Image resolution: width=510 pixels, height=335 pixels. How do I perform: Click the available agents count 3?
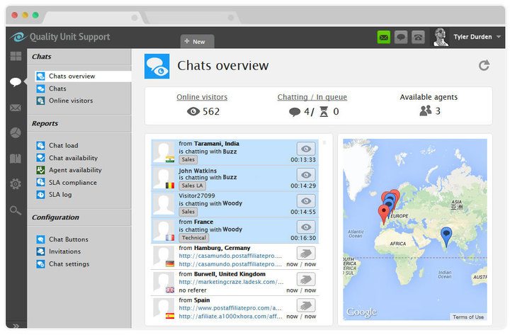click(438, 111)
